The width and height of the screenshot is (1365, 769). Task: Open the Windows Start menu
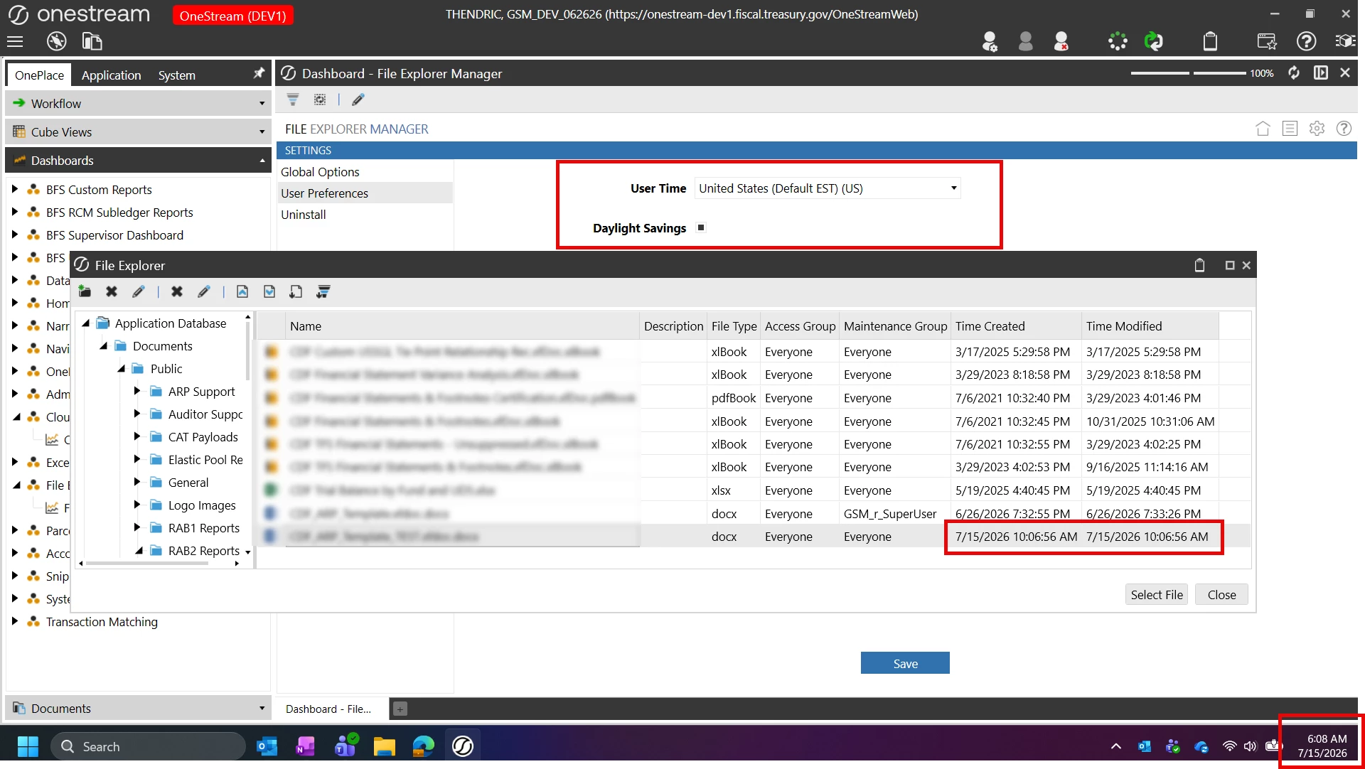click(28, 746)
